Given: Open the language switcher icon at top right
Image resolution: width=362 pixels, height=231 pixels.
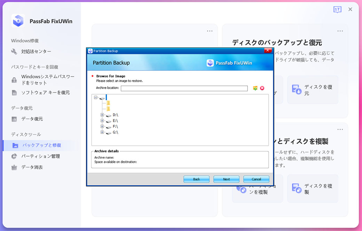Looking at the screenshot, I should coord(337,9).
